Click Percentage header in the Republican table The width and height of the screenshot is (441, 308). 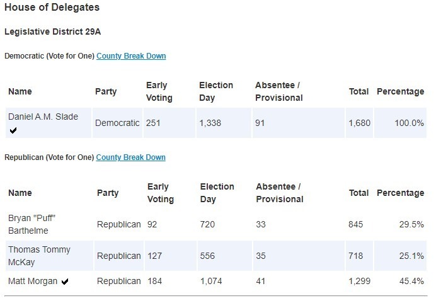pos(401,193)
